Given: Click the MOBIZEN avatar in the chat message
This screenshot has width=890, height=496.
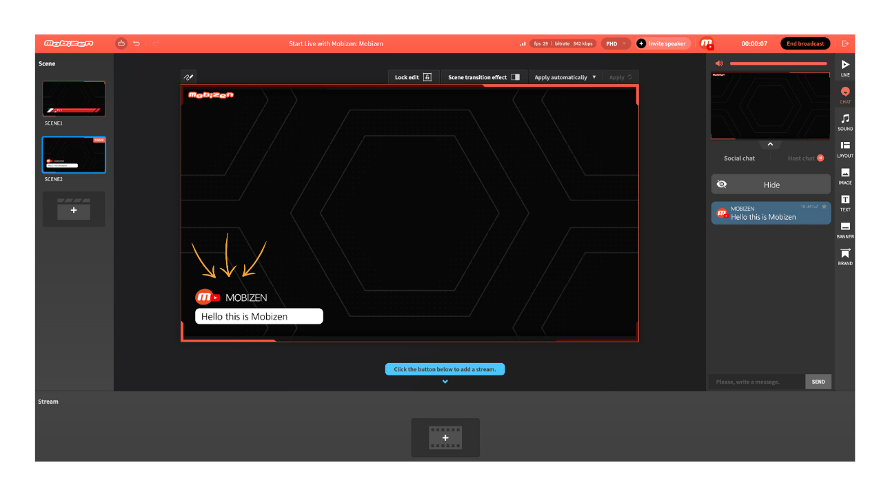Looking at the screenshot, I should pos(722,214).
